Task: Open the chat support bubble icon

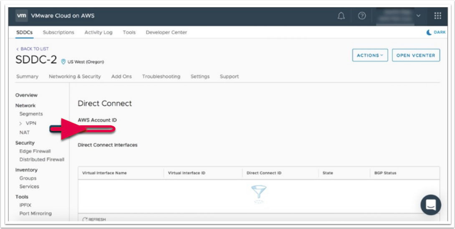Action: coord(431,205)
